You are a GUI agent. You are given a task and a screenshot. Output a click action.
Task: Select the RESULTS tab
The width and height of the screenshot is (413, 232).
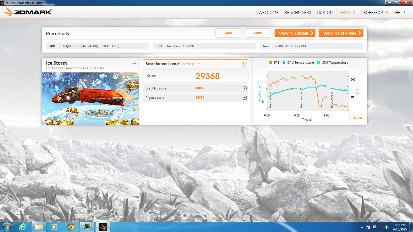pos(347,12)
